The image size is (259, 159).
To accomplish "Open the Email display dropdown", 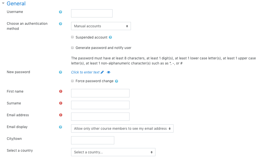I will [122, 129].
